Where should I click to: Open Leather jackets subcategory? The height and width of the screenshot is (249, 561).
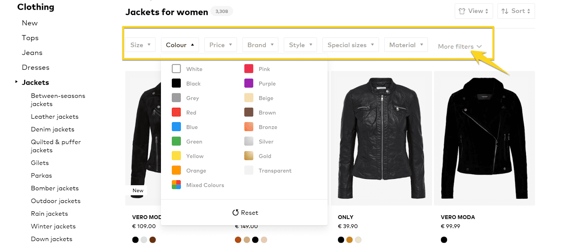tap(55, 117)
